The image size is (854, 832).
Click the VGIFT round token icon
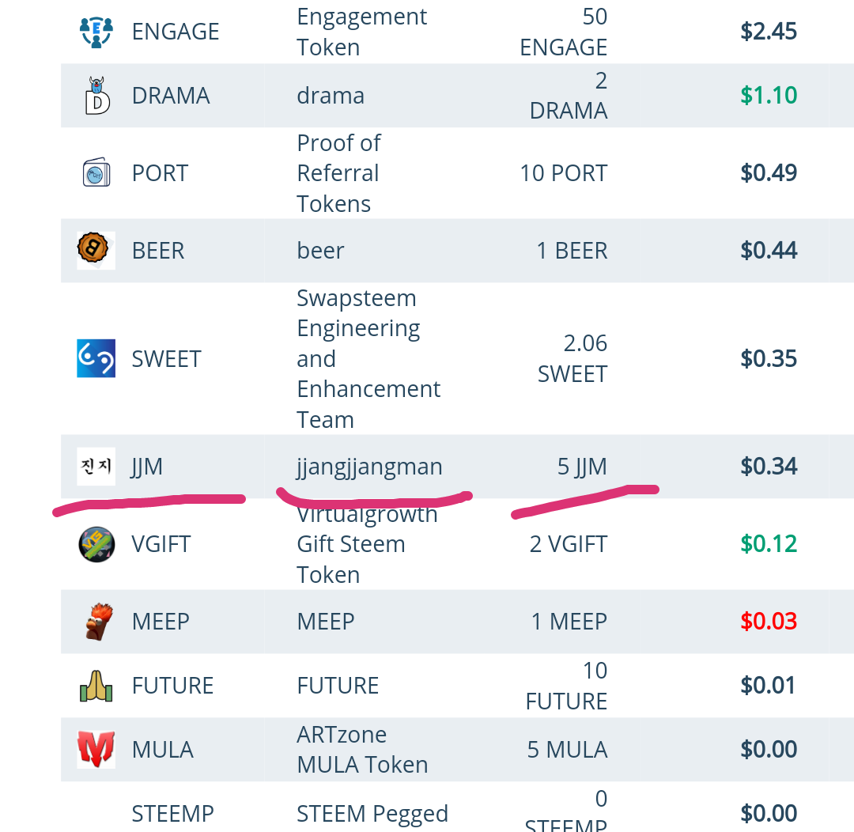click(x=96, y=544)
